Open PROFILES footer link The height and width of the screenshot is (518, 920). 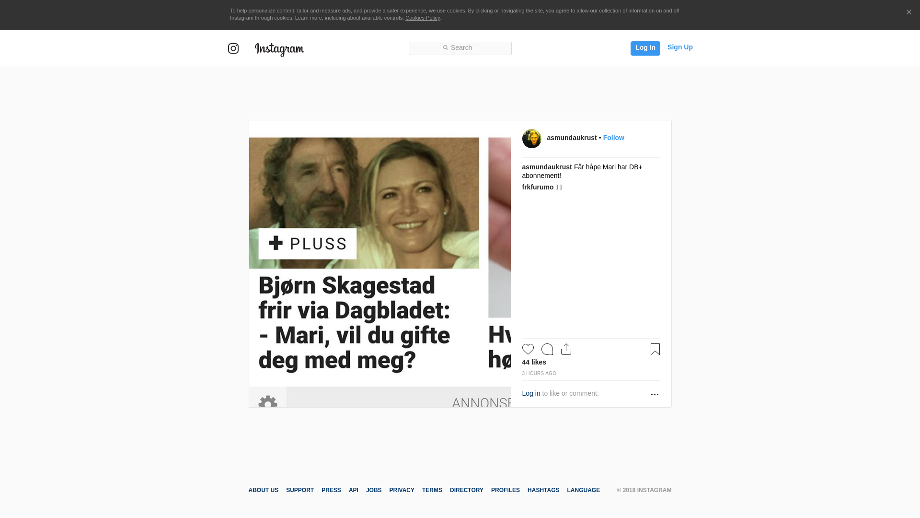506,490
